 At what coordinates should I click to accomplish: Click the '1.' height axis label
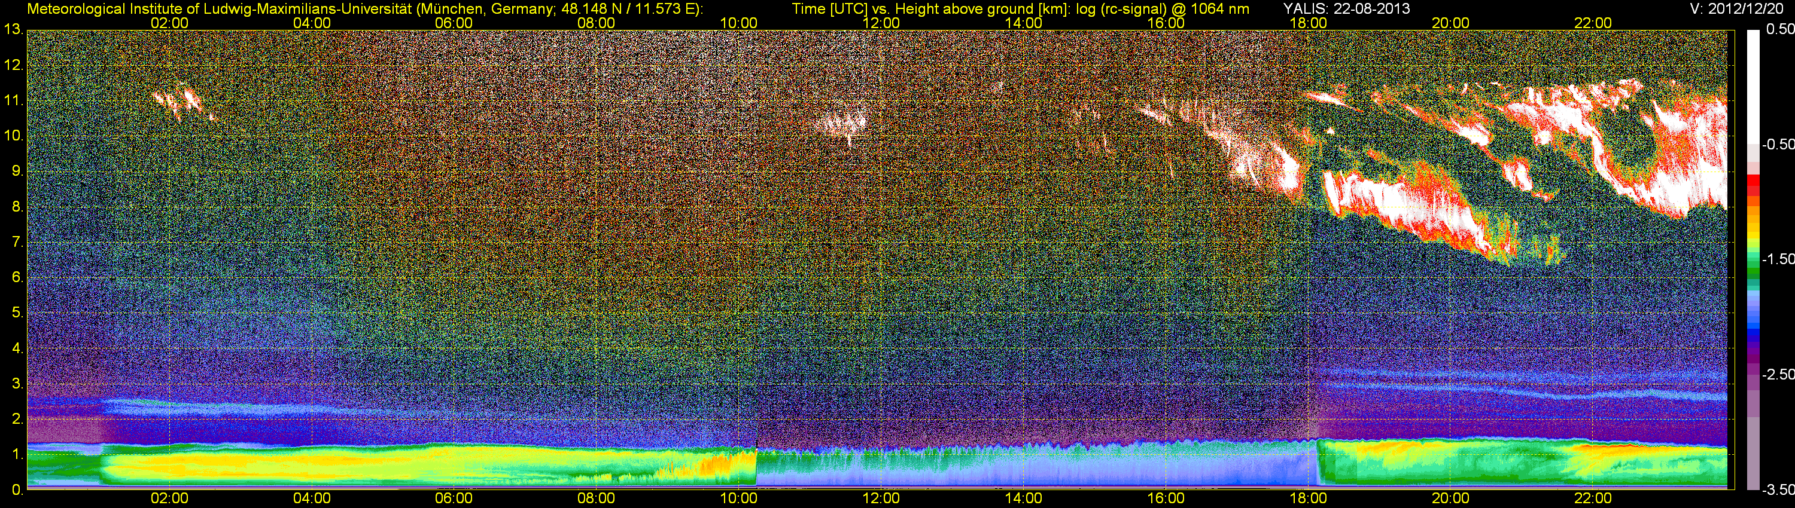point(17,454)
